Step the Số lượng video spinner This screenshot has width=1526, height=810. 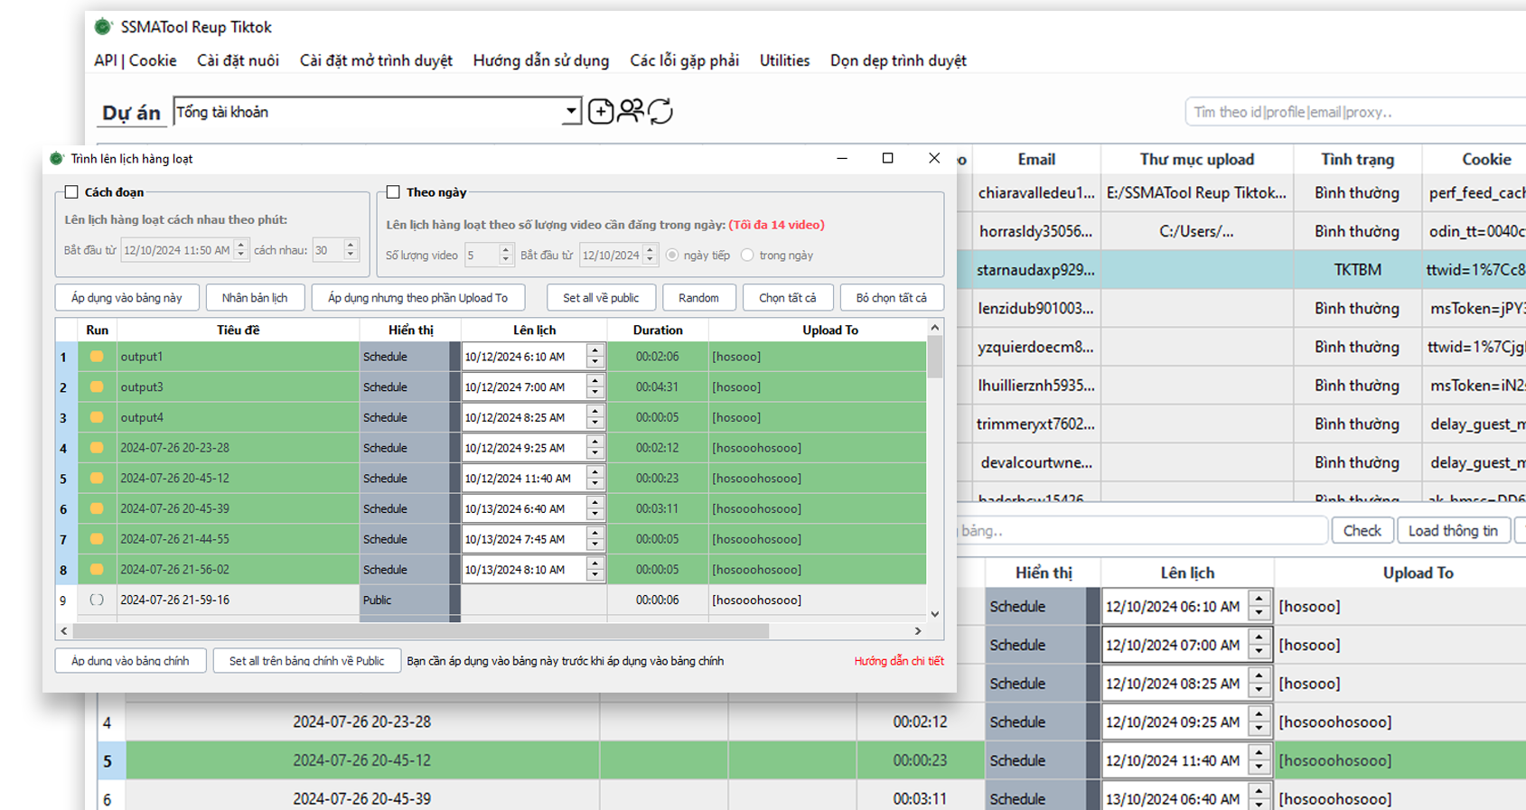(506, 256)
